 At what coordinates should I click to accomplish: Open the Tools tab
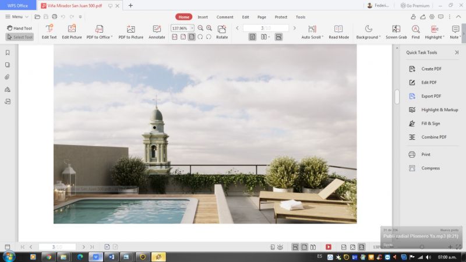tap(301, 17)
